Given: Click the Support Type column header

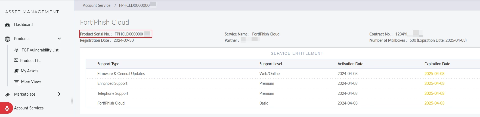Looking at the screenshot, I should pos(108,64).
